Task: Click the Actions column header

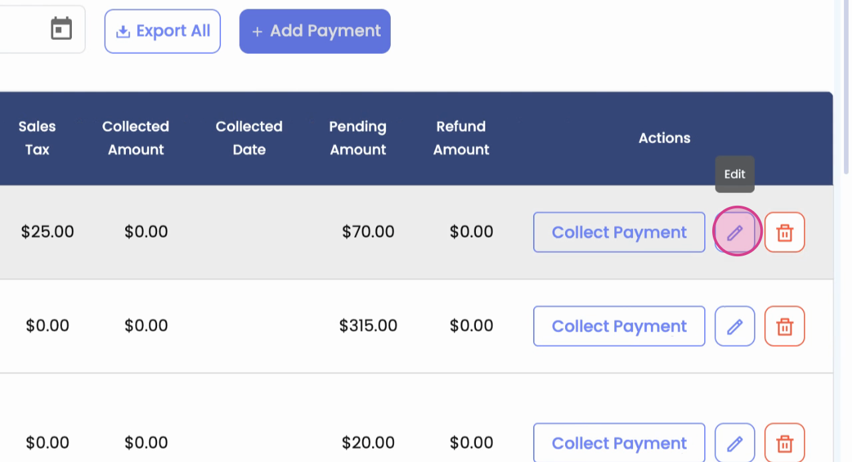Action: coord(664,138)
